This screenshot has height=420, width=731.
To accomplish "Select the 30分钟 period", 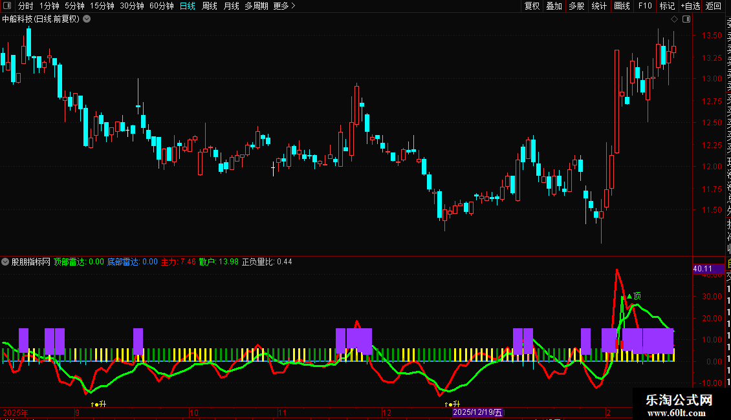I will tap(132, 6).
